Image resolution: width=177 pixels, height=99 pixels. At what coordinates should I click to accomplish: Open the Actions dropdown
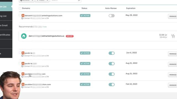[27, 1]
